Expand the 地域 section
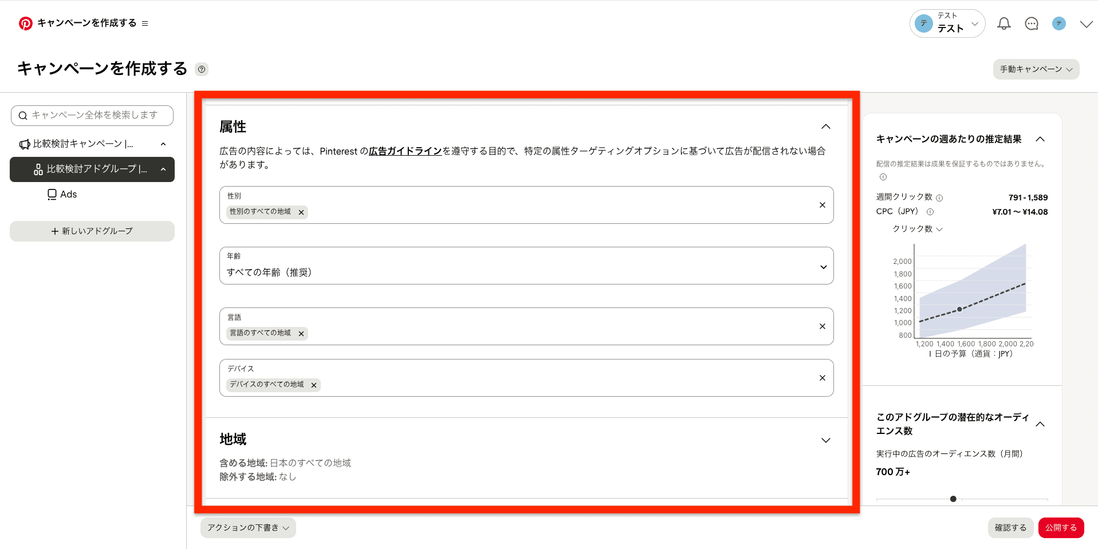The image size is (1098, 549). tap(826, 440)
